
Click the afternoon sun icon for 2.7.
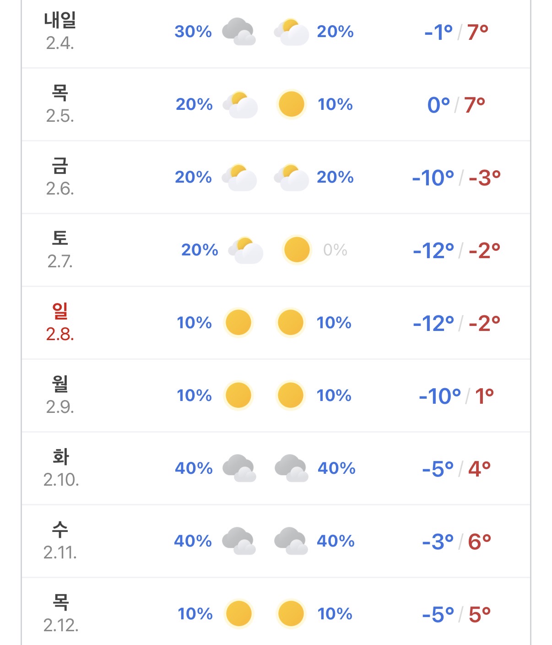click(297, 250)
